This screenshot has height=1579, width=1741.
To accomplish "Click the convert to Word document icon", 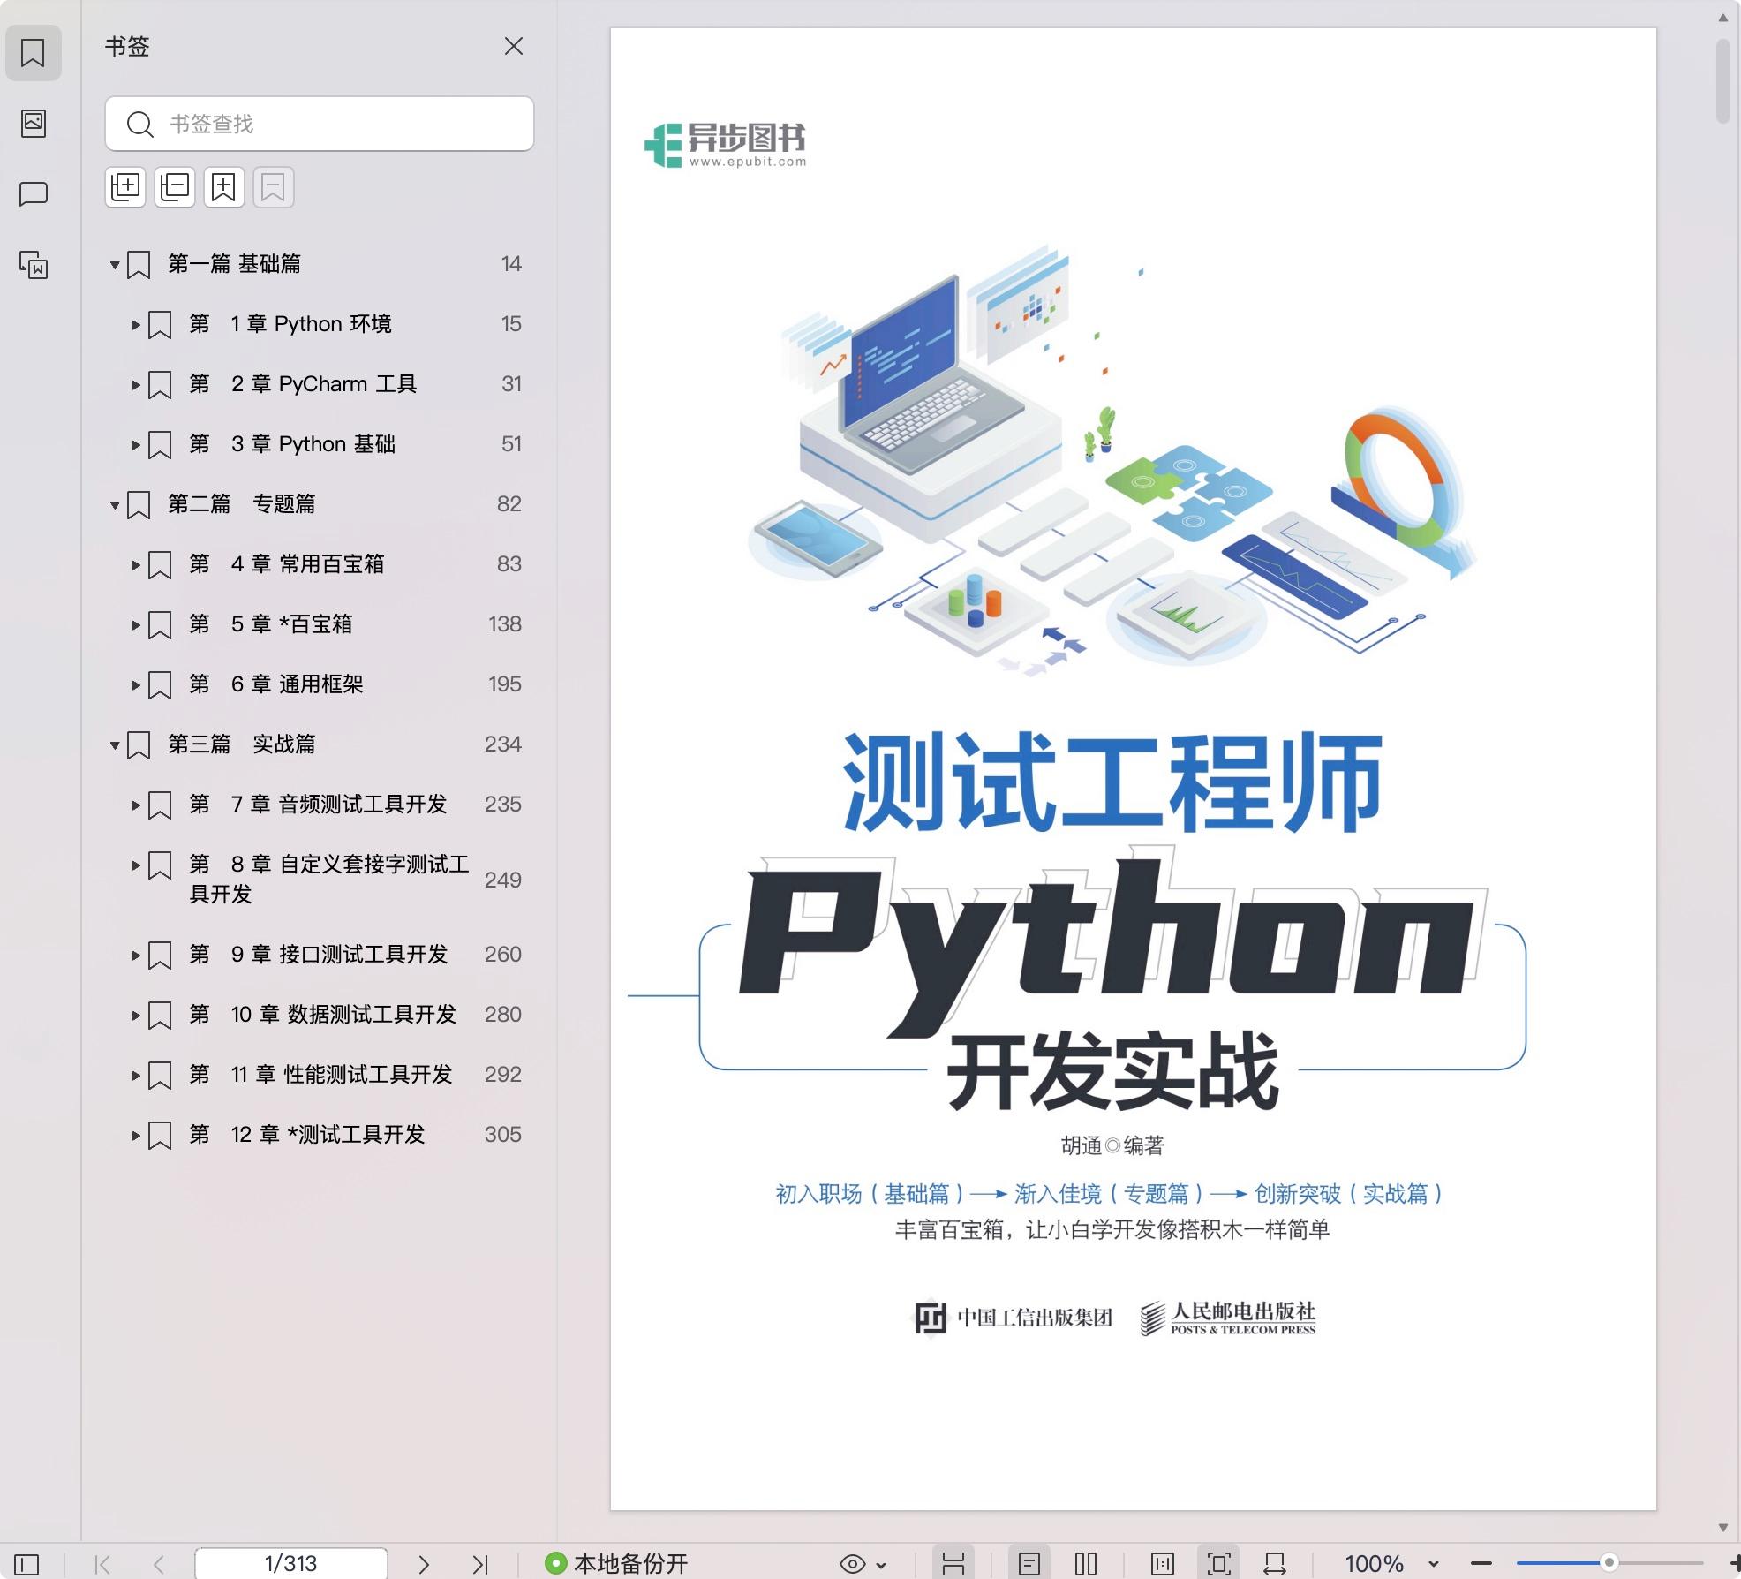I will tap(33, 264).
